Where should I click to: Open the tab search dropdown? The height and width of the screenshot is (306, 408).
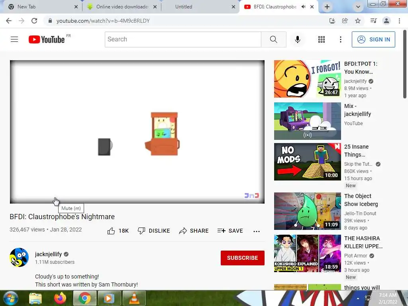(358, 7)
